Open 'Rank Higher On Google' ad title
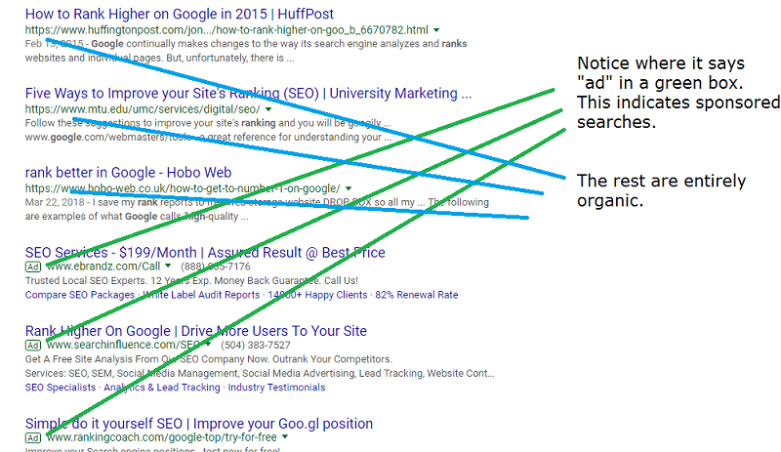The height and width of the screenshot is (452, 781). (x=196, y=331)
